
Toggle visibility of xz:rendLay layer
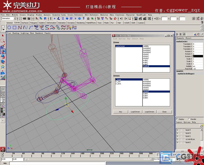pyautogui.click(x=177, y=139)
